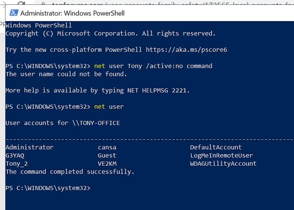Image resolution: width=294 pixels, height=210 pixels.
Task: Click the G3YAQ account name
Action: 15,155
